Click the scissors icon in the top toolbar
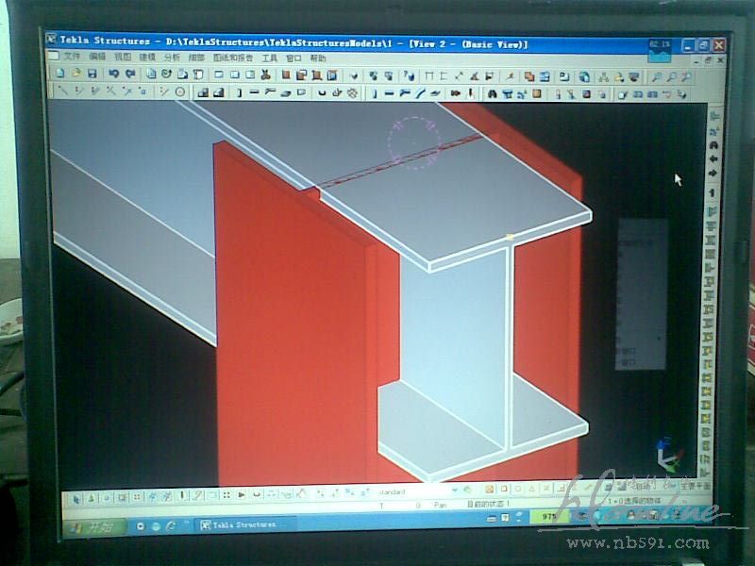Screen dimensions: 755x566 [x=265, y=75]
